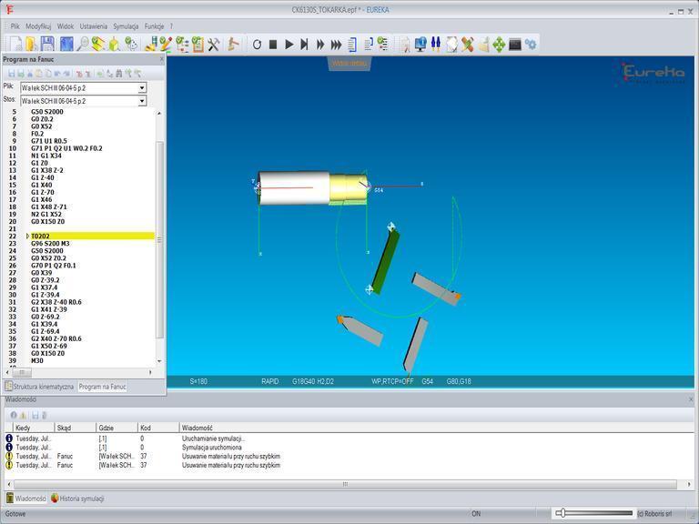Click the Kiedy column header
699x524 pixels.
[x=34, y=428]
